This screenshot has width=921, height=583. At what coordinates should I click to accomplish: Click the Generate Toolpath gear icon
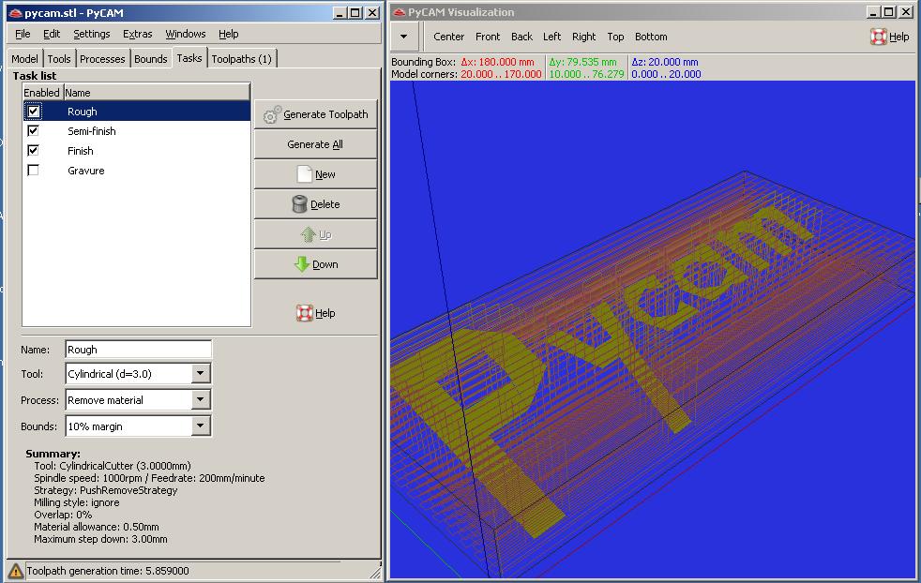coord(271,113)
